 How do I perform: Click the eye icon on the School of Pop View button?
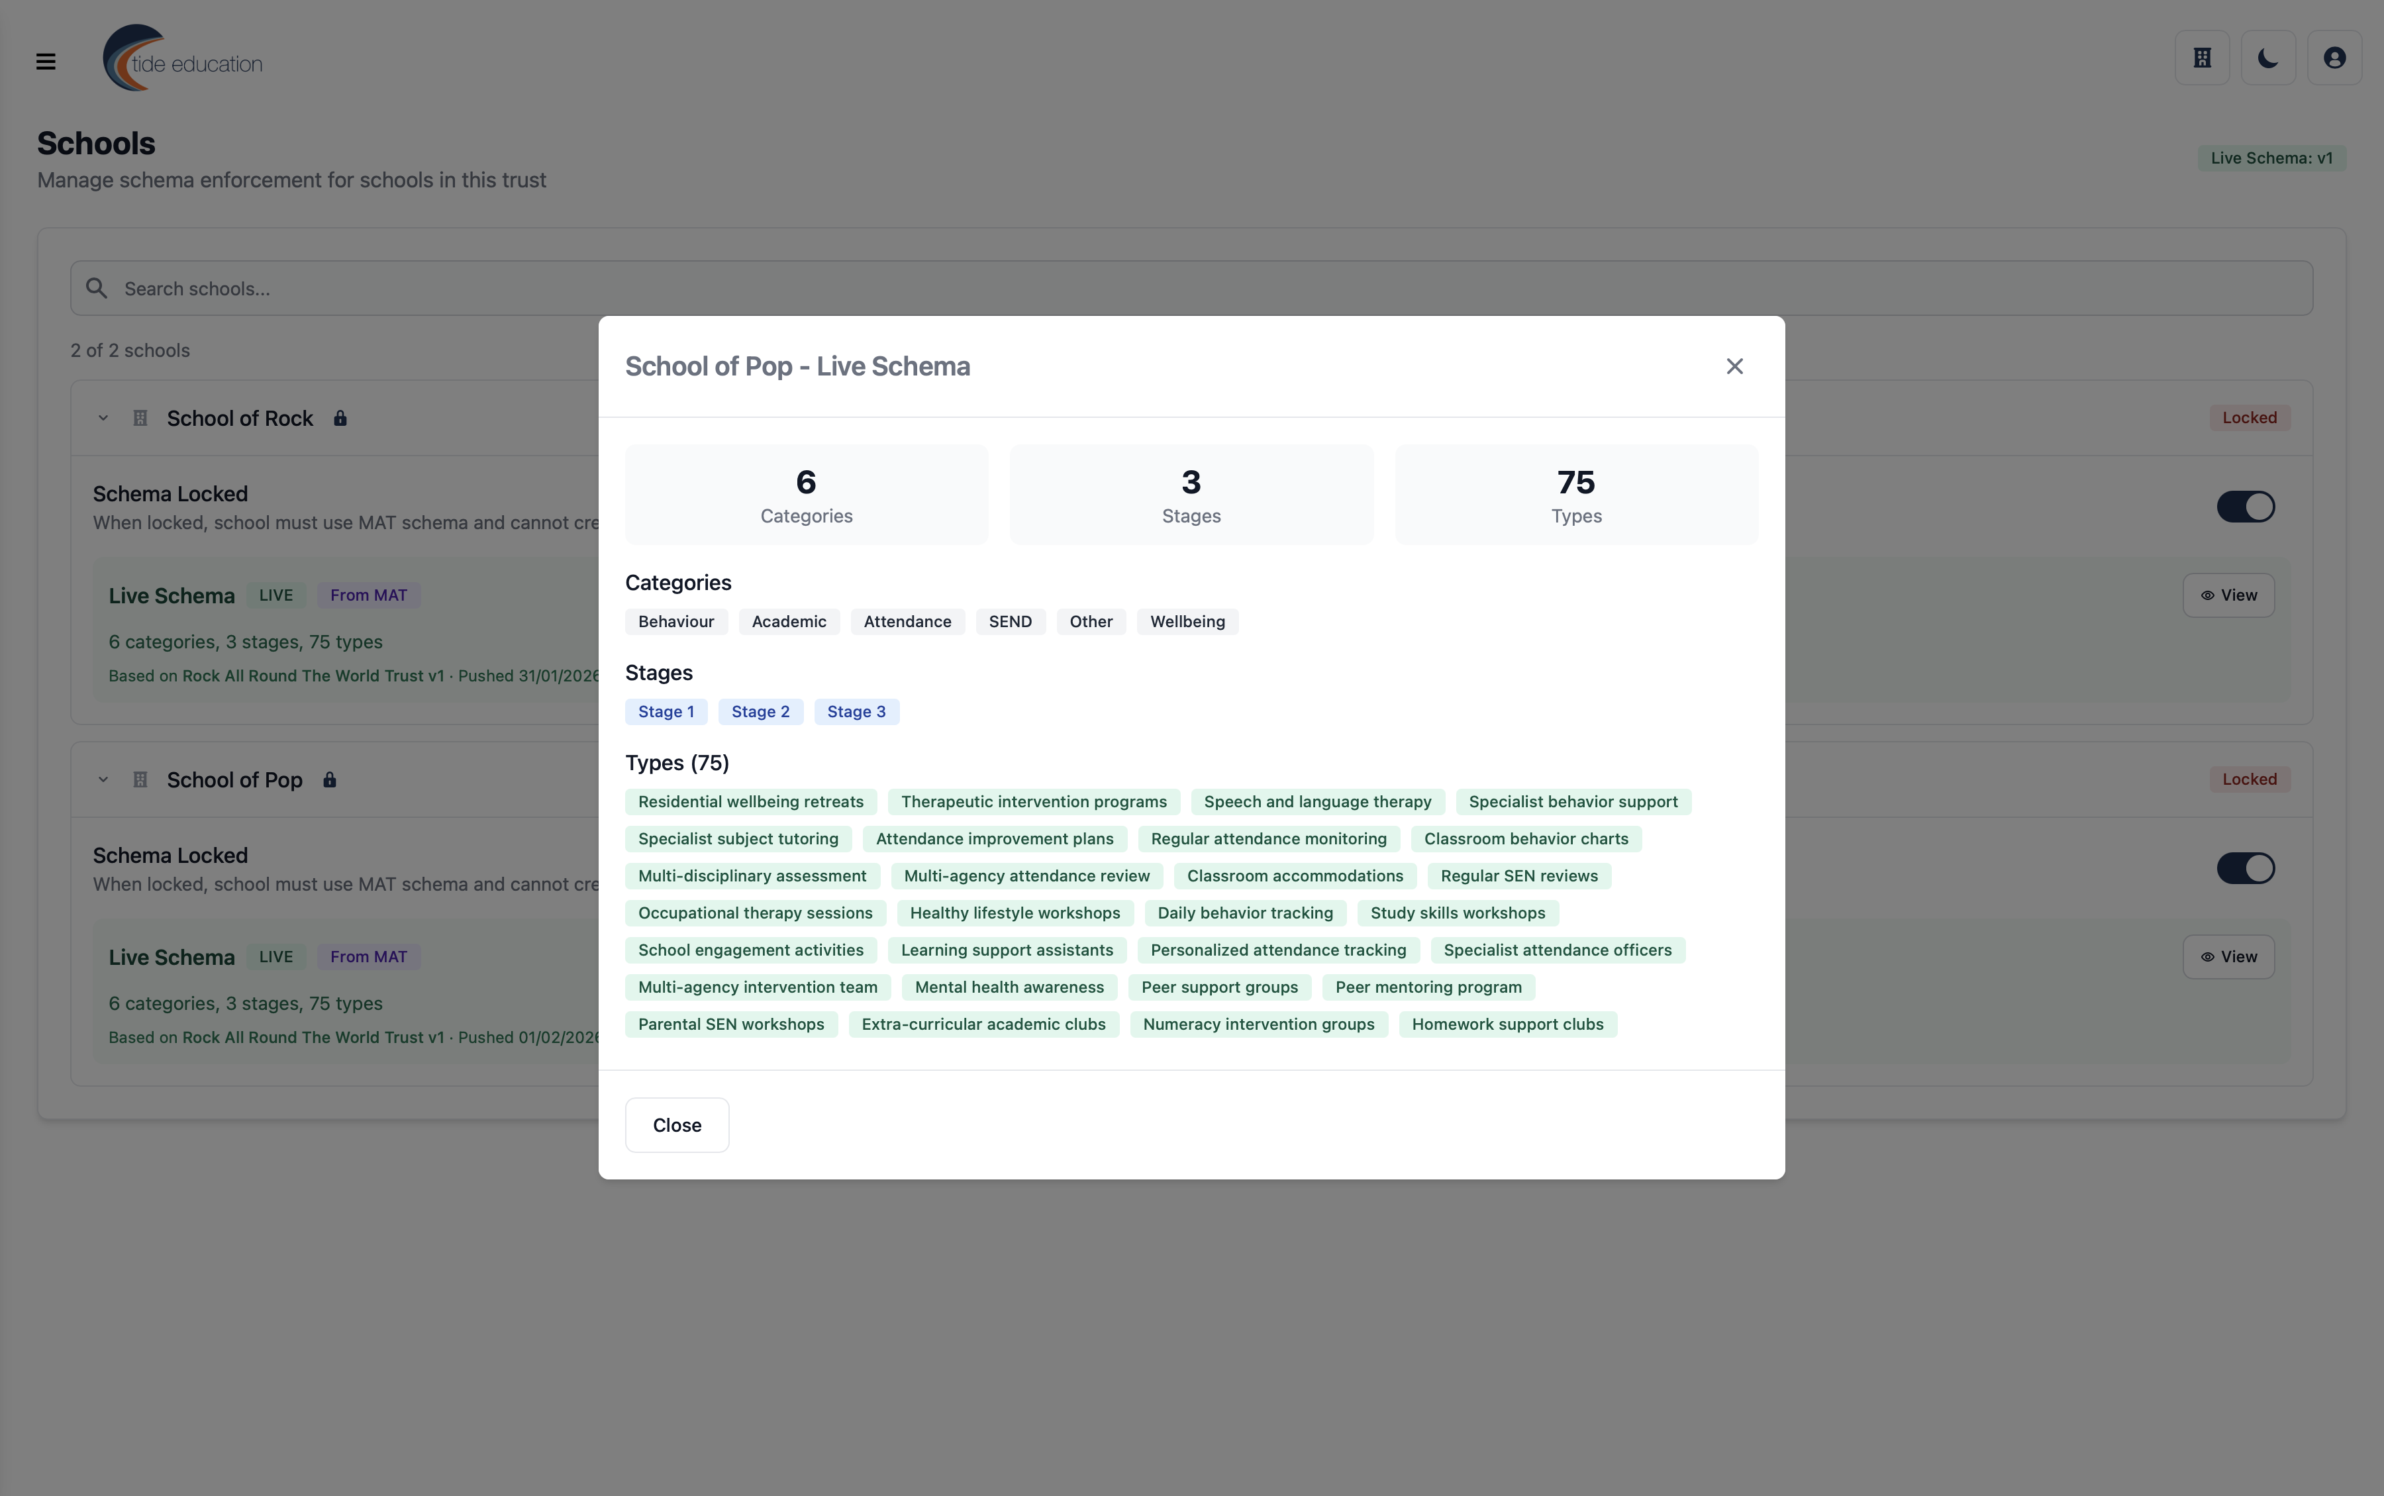[x=2207, y=957]
